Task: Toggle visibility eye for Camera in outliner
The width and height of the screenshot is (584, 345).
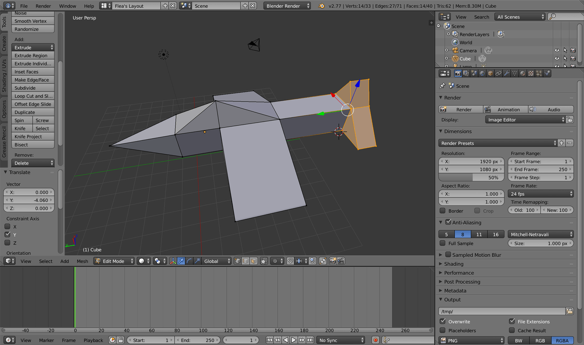Action: click(x=557, y=51)
